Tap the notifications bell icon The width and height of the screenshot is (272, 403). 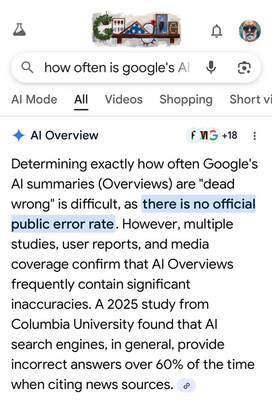tap(217, 31)
